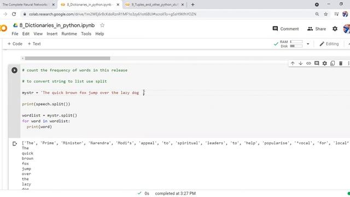The width and height of the screenshot is (350, 197).
Task: Close The Complete Neural Networks tab
Action: (54, 4)
